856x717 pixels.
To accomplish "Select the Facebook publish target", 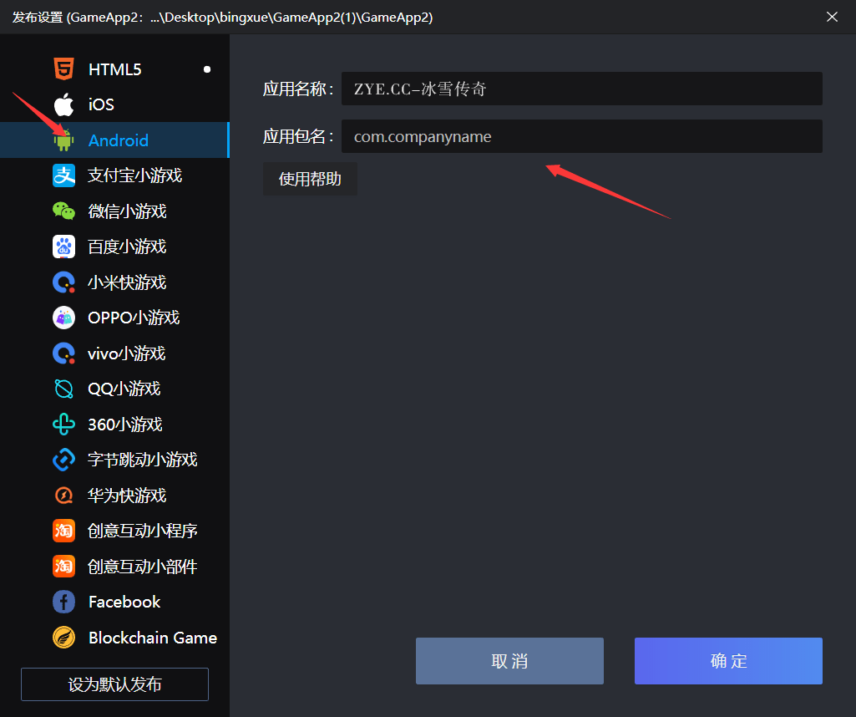I will [63, 602].
